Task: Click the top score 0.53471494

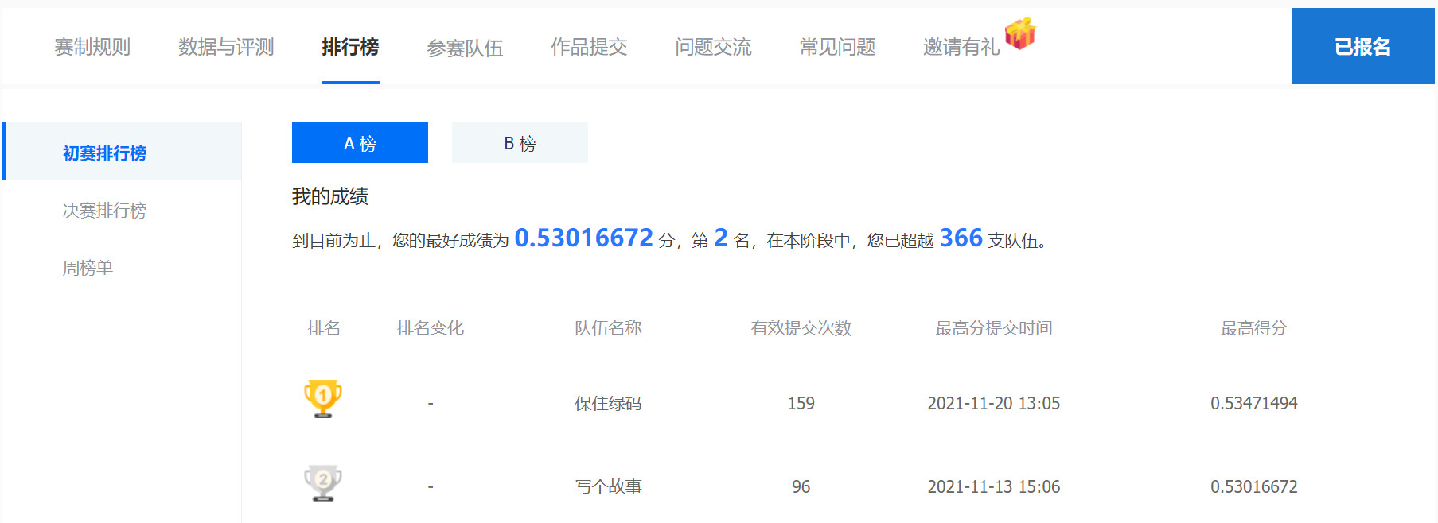Action: point(1254,403)
